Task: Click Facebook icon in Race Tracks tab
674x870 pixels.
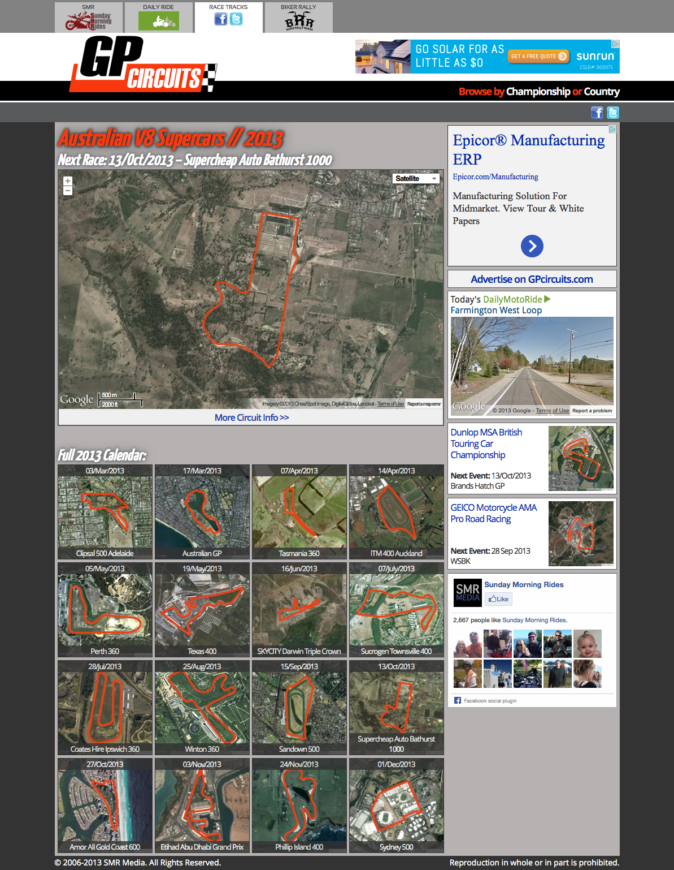Action: tap(221, 19)
